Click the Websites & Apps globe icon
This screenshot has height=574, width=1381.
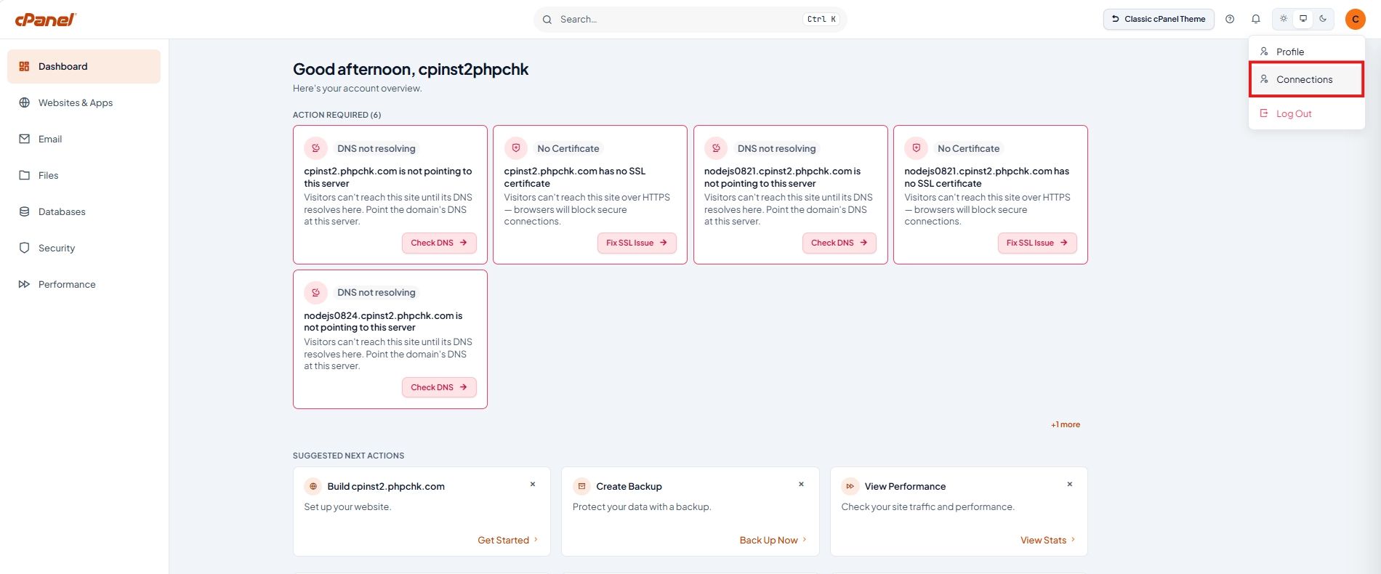24,102
